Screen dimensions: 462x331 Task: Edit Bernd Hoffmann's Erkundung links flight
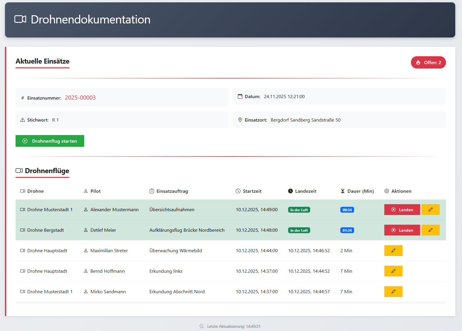pyautogui.click(x=393, y=271)
